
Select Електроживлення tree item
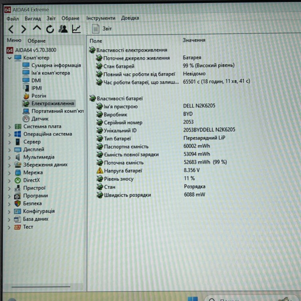(49, 103)
